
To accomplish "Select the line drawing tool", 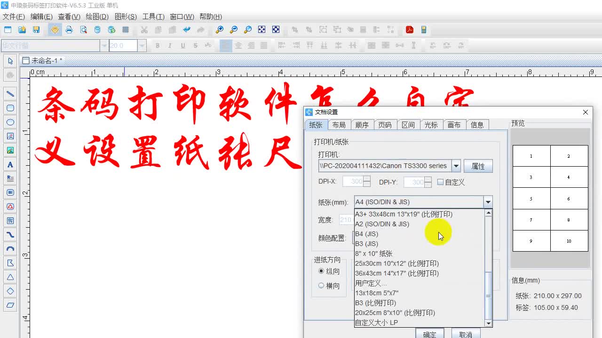I will pos(10,93).
